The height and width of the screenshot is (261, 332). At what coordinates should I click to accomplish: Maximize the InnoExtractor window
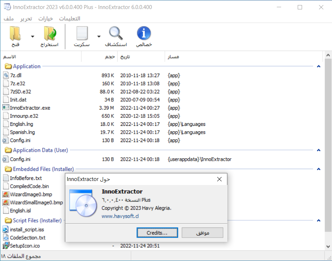[x=300, y=7]
